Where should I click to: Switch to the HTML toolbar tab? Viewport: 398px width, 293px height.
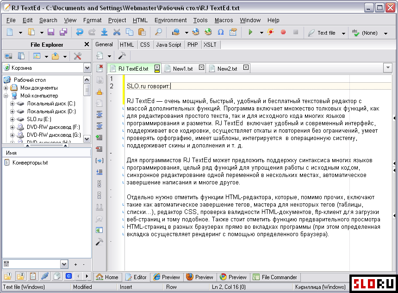click(x=127, y=45)
